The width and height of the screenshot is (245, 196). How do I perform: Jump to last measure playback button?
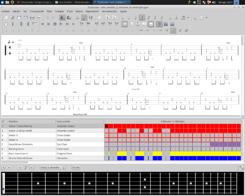[73, 24]
